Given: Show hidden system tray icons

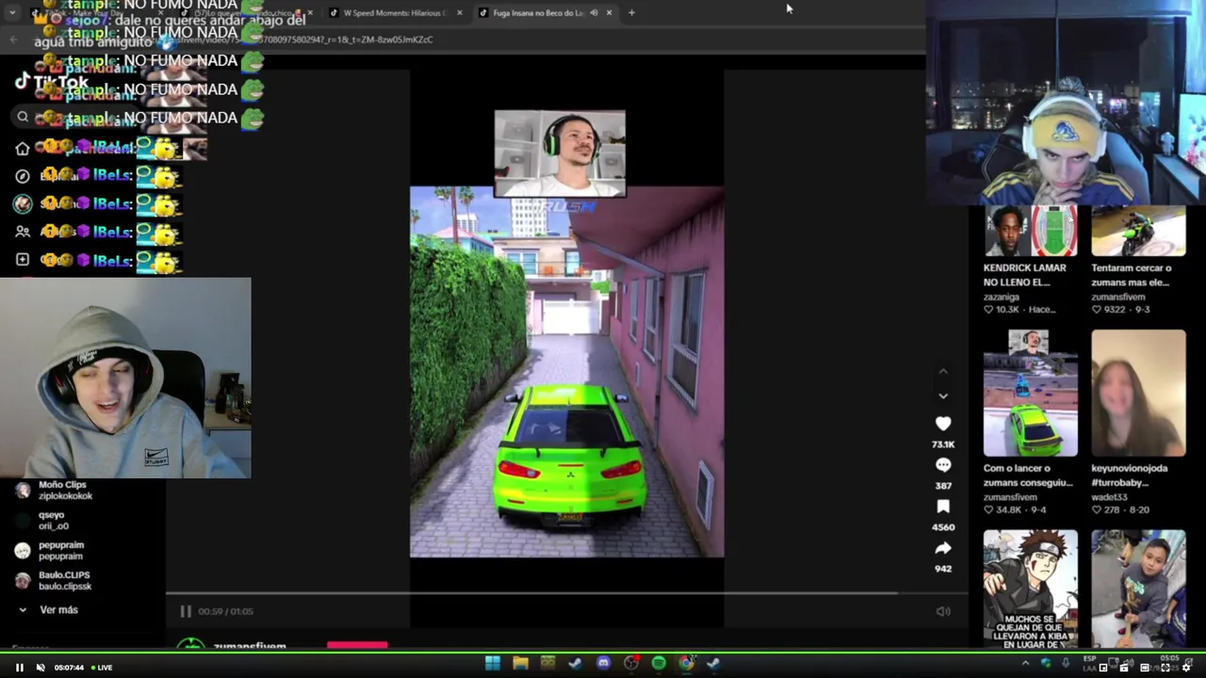Looking at the screenshot, I should (1025, 664).
